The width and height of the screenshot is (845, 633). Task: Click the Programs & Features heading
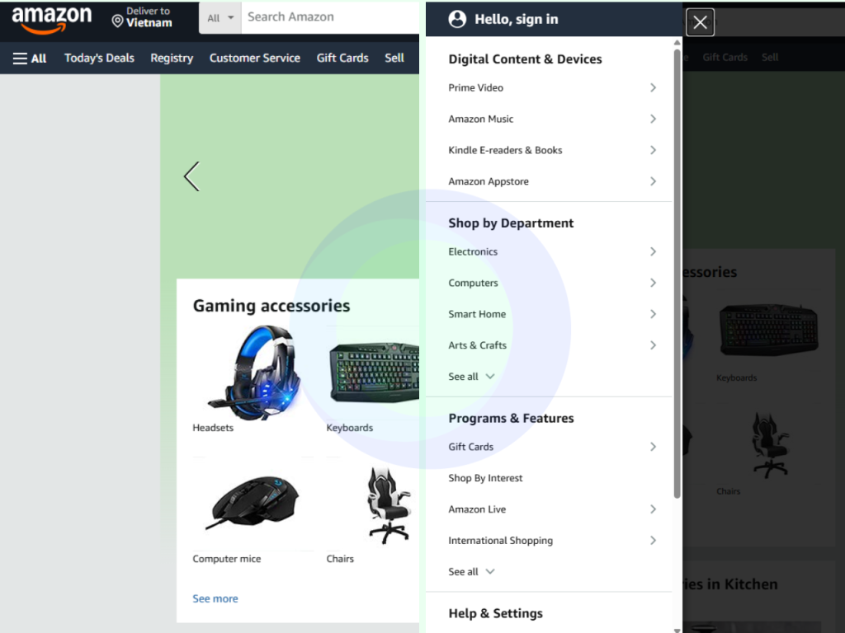pos(511,418)
